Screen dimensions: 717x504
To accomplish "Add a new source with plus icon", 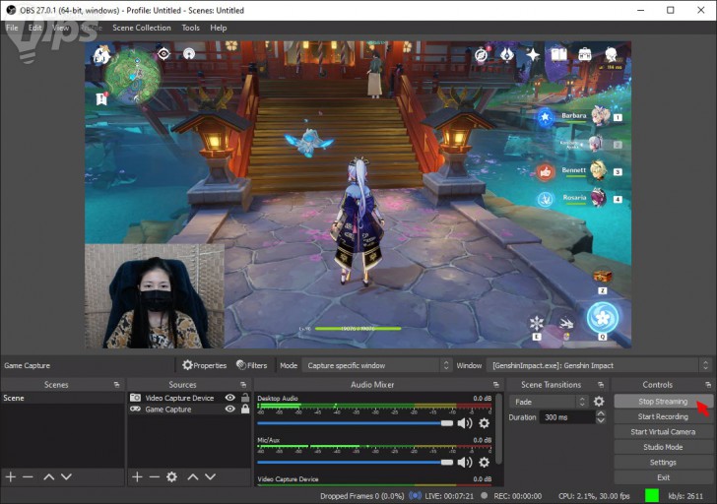I will pyautogui.click(x=137, y=477).
